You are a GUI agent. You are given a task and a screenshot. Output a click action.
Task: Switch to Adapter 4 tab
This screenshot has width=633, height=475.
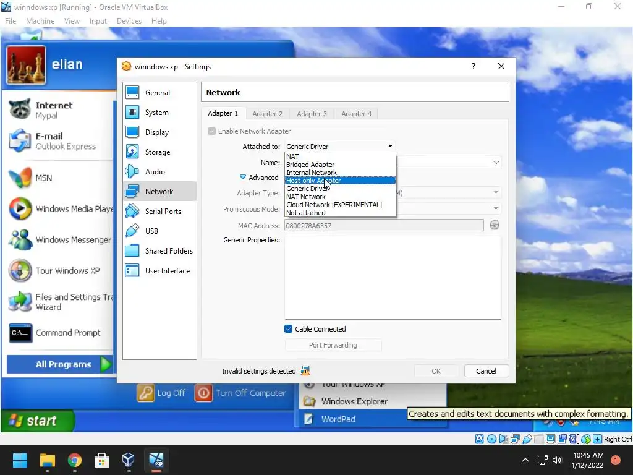click(x=356, y=114)
